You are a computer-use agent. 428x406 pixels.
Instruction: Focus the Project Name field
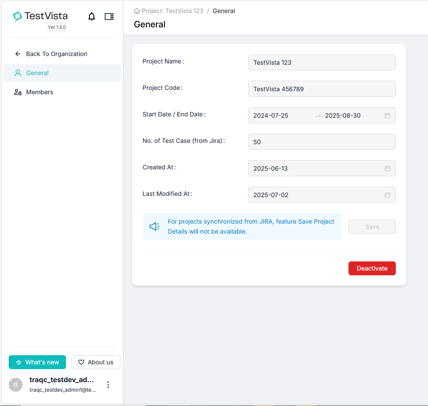322,63
